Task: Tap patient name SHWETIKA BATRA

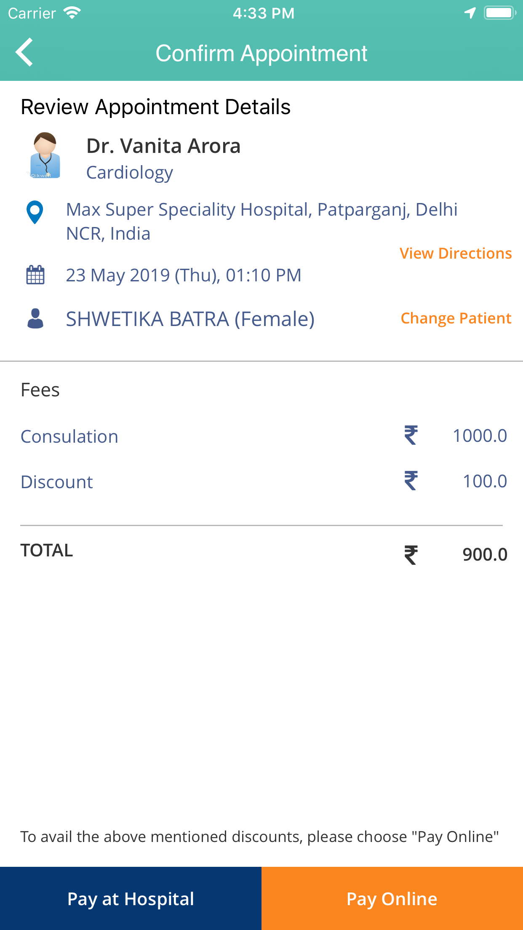Action: pyautogui.click(x=190, y=319)
